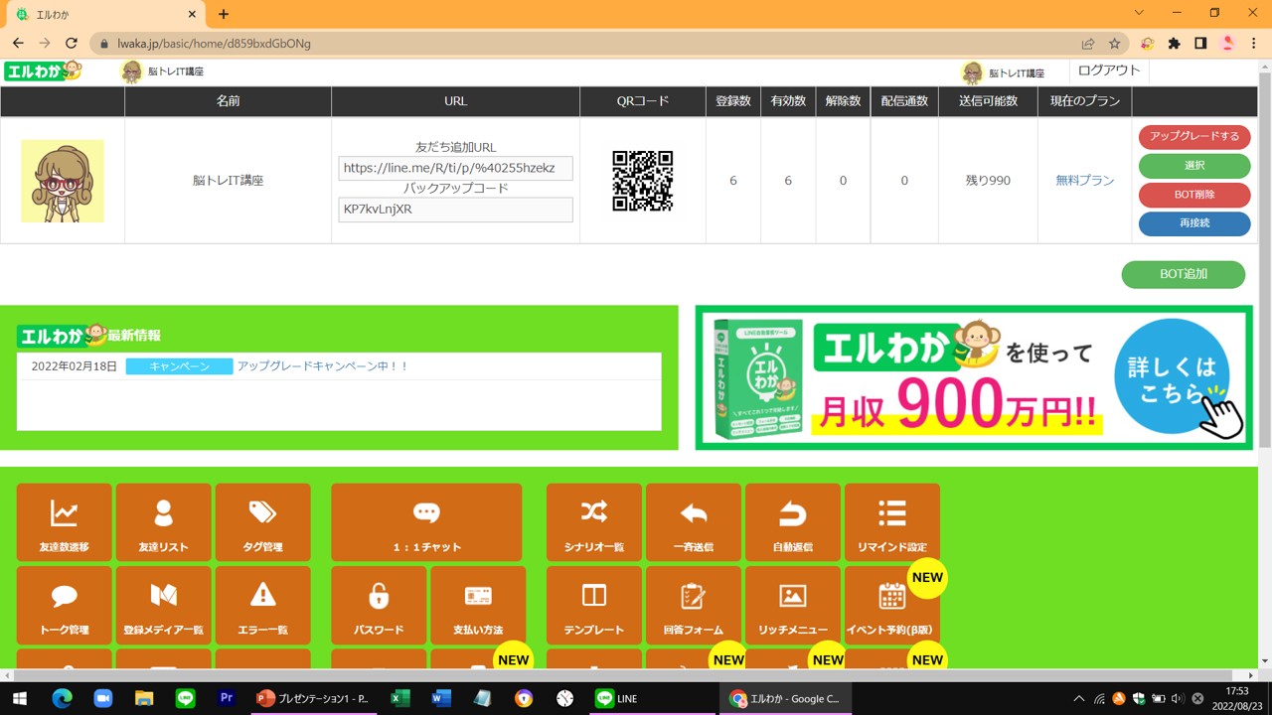The height and width of the screenshot is (715, 1272).
Task: Open Chrome profile avatar
Action: coord(1227,44)
